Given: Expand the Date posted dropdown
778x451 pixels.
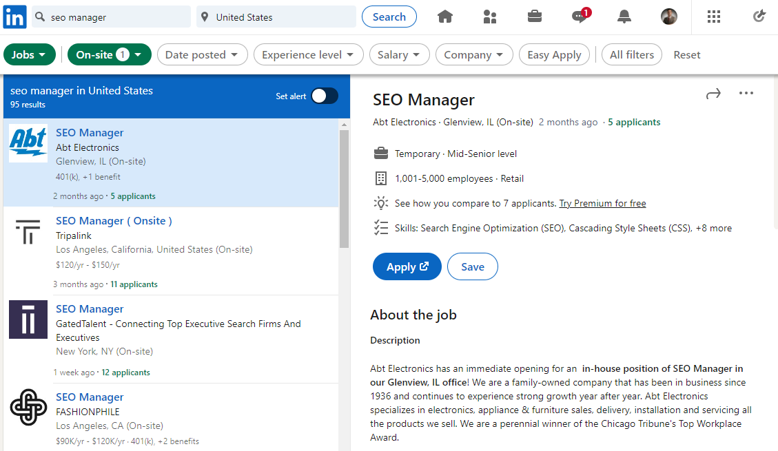Looking at the screenshot, I should tap(202, 55).
